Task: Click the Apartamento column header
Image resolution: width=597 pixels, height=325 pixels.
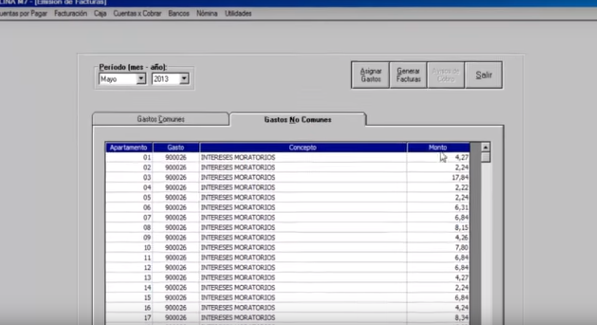Action: click(129, 148)
